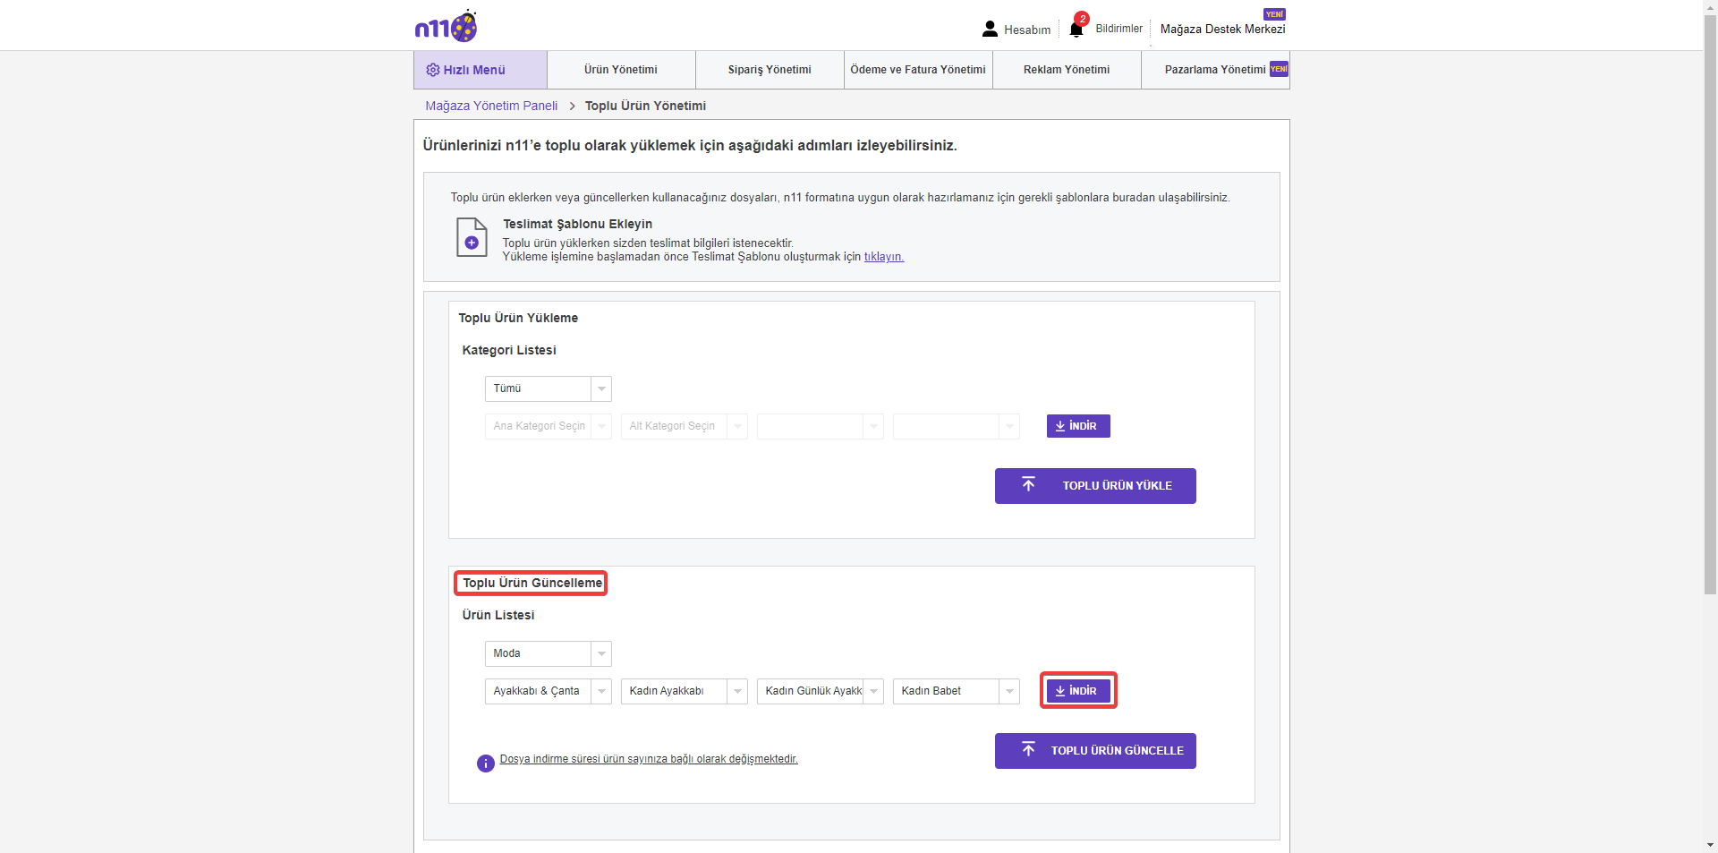
Task: Click TOPLU ÜRÜN GÜNCELLE button
Action: [1095, 751]
